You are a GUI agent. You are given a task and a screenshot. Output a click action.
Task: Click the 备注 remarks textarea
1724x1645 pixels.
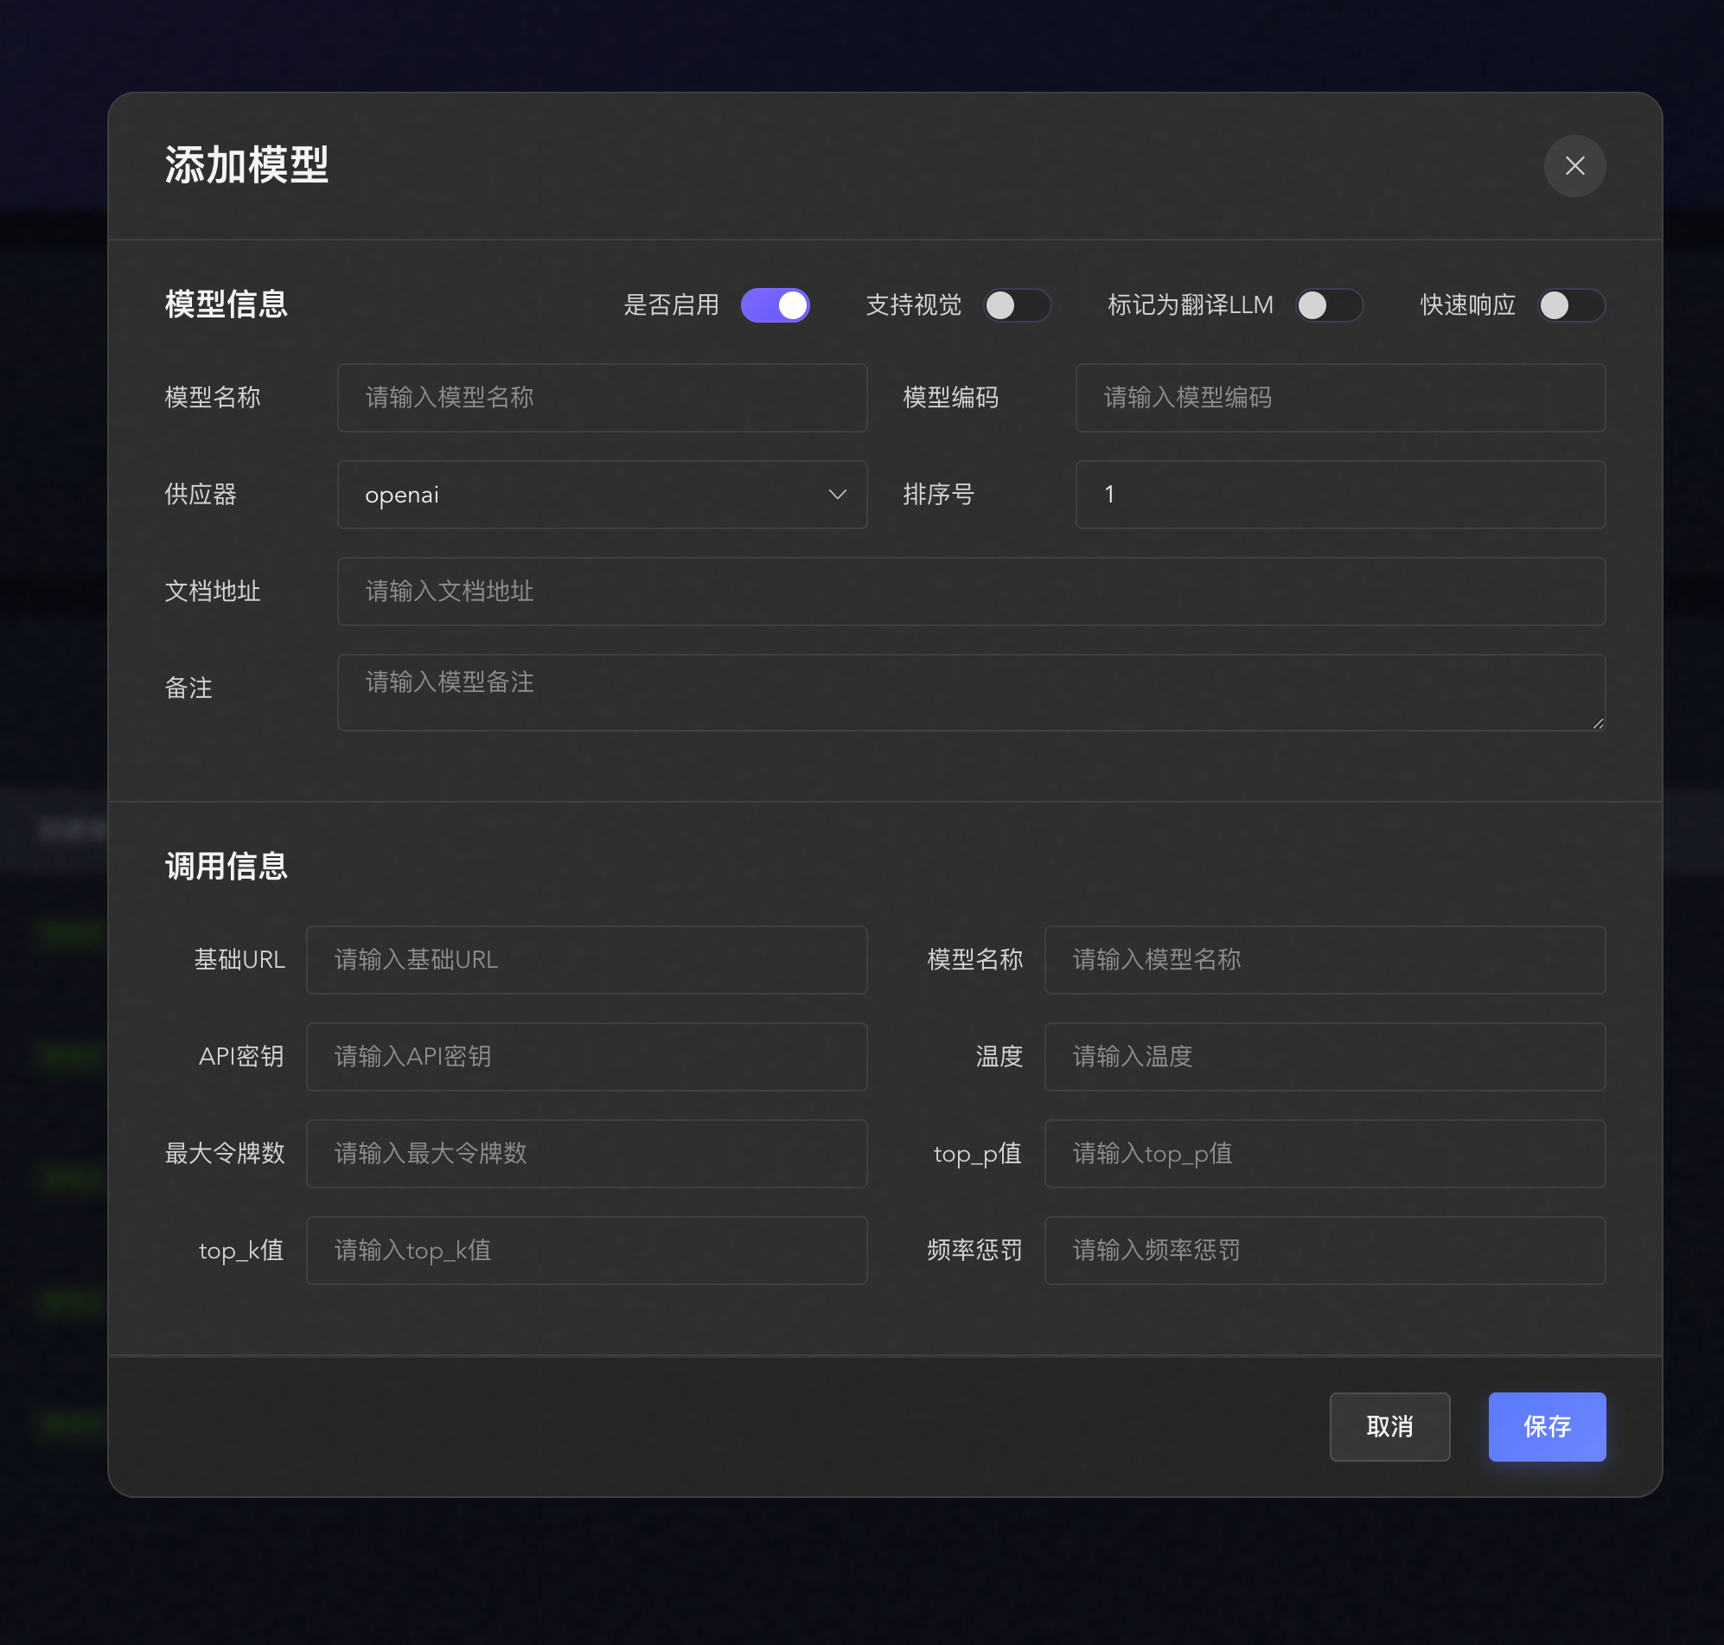click(970, 692)
